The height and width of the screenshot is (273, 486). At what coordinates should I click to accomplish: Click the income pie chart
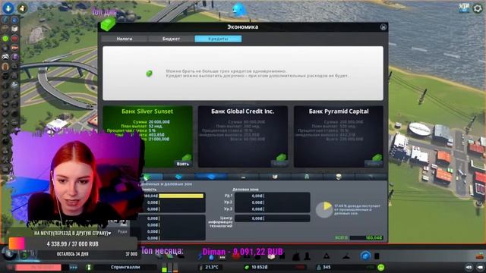click(x=324, y=209)
